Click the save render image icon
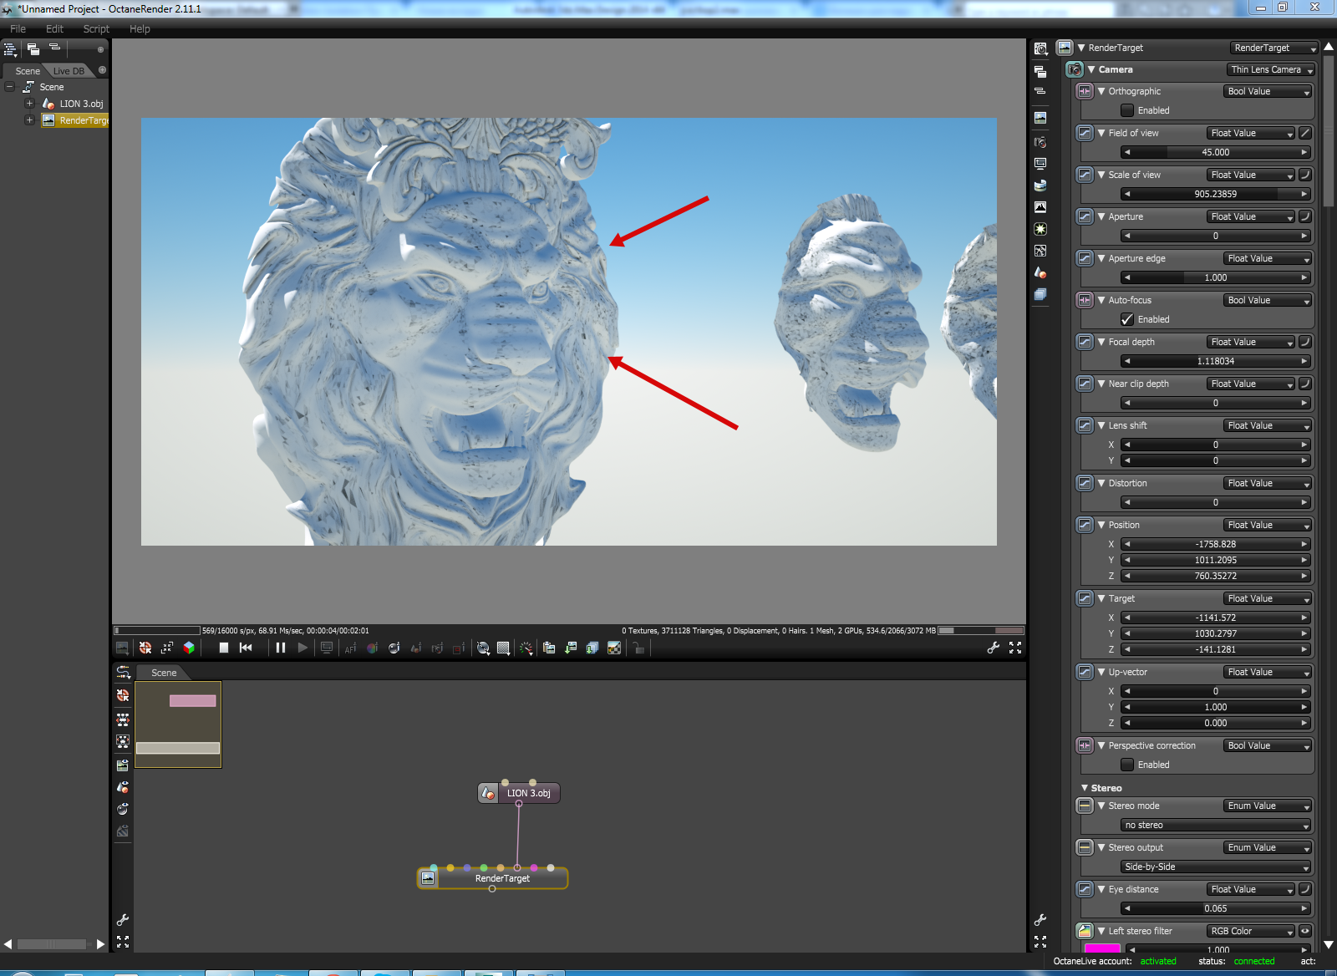1337x976 pixels. (571, 648)
